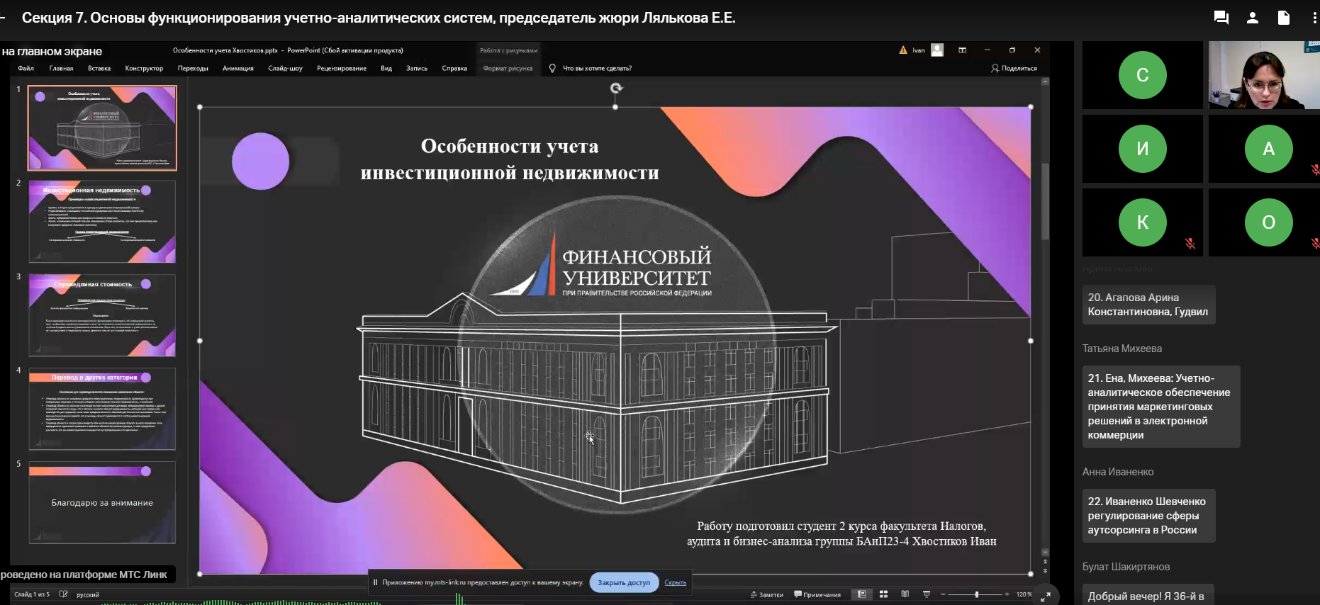
Task: Click the Ivan account avatar
Action: (937, 50)
